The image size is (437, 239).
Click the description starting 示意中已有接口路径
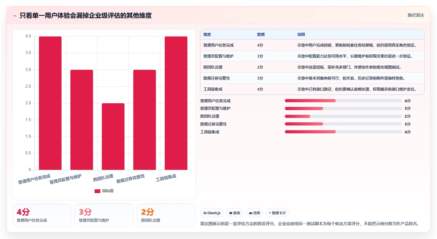pos(357,89)
